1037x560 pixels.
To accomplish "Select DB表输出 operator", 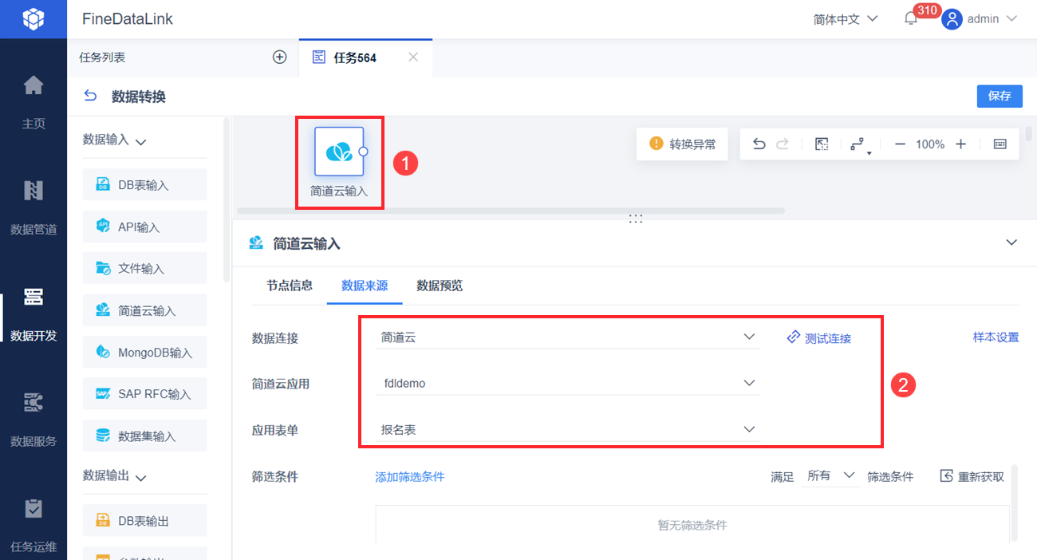I will [145, 520].
